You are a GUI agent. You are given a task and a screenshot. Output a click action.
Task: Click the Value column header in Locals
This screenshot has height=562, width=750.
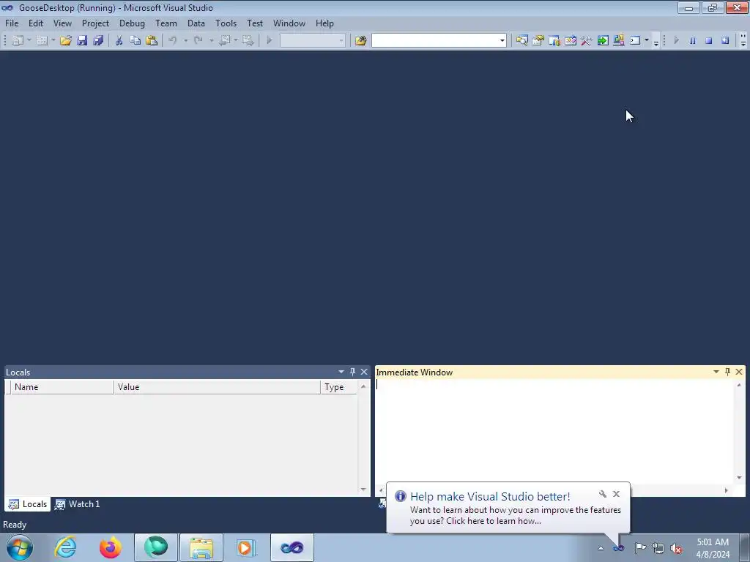217,387
